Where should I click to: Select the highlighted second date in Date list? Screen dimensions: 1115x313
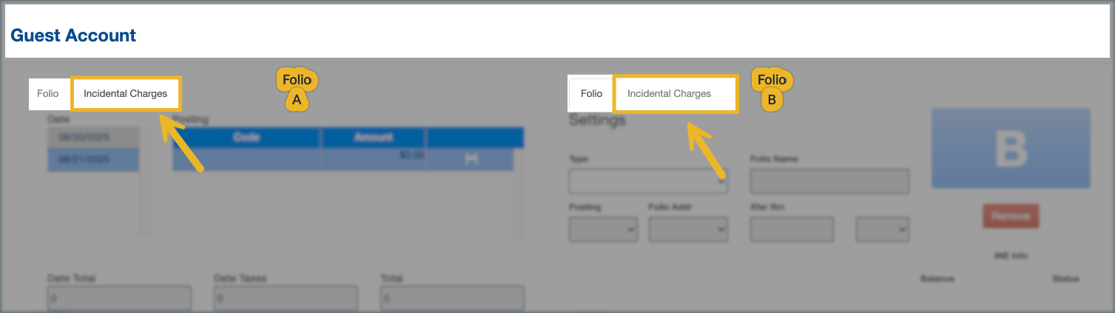coord(92,160)
